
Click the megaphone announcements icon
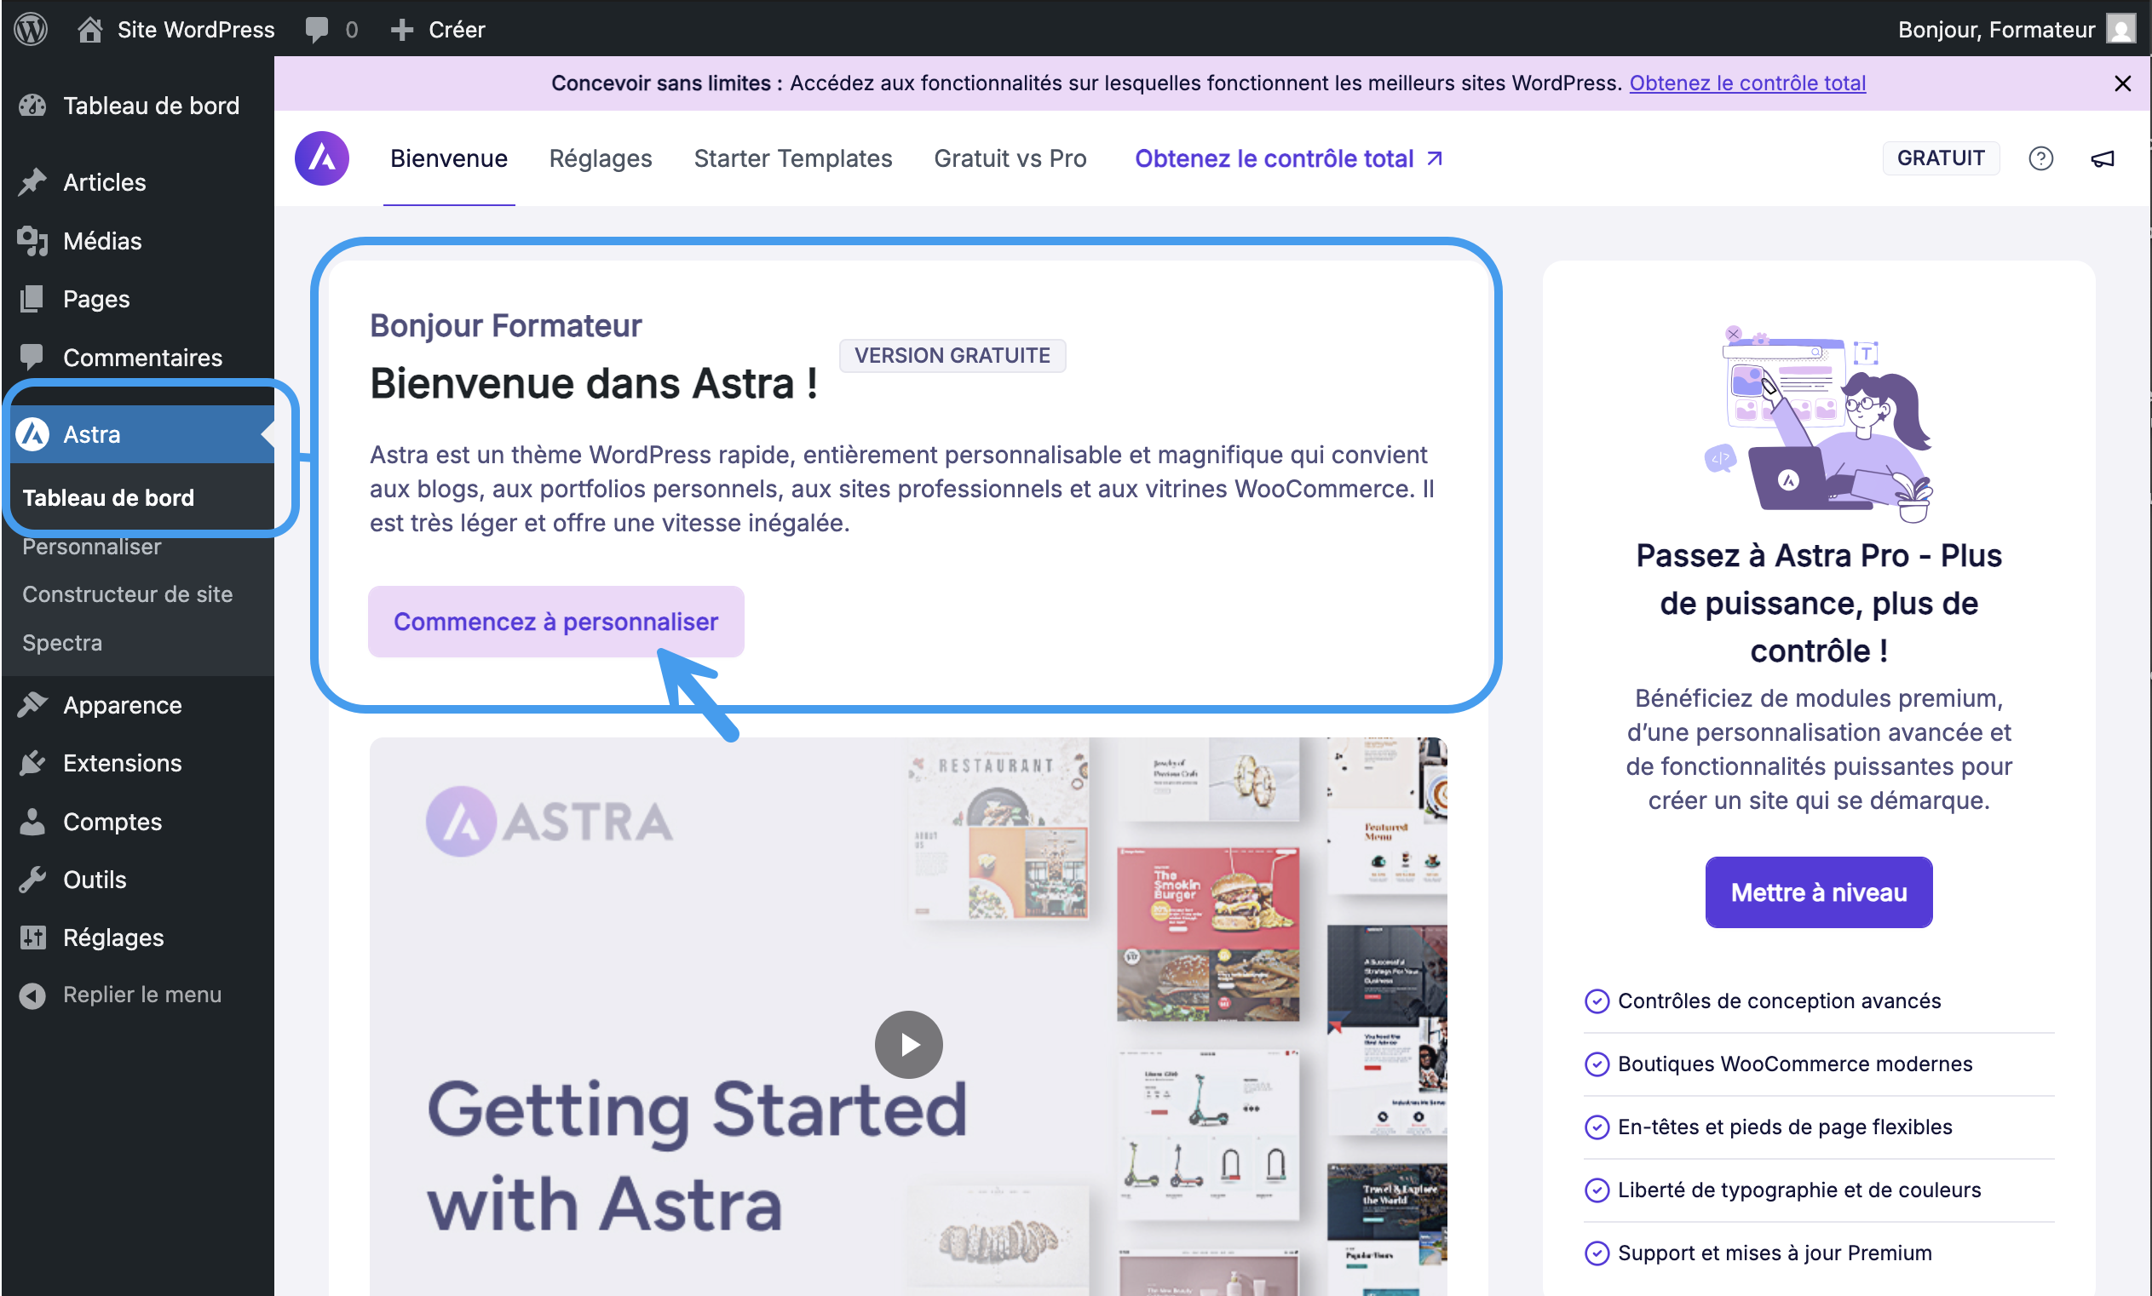coord(2103,159)
